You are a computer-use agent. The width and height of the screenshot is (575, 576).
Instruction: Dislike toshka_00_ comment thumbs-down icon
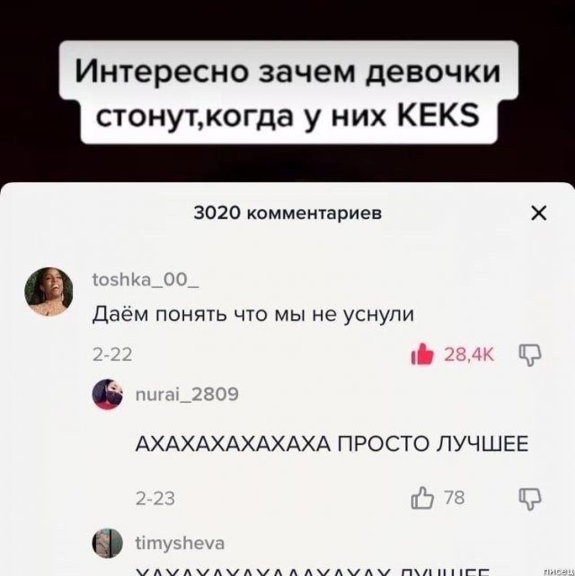(530, 355)
